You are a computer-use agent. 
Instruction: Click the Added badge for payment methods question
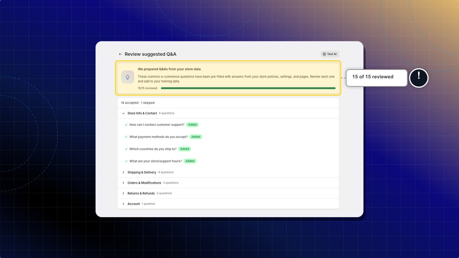pyautogui.click(x=196, y=137)
